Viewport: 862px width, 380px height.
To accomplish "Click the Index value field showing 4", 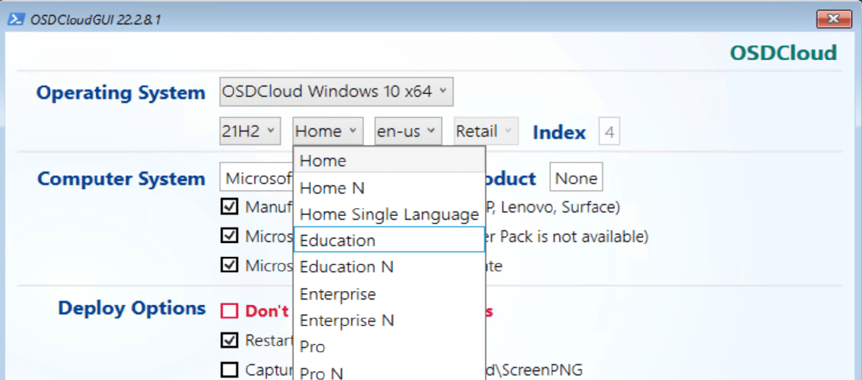I will 609,132.
